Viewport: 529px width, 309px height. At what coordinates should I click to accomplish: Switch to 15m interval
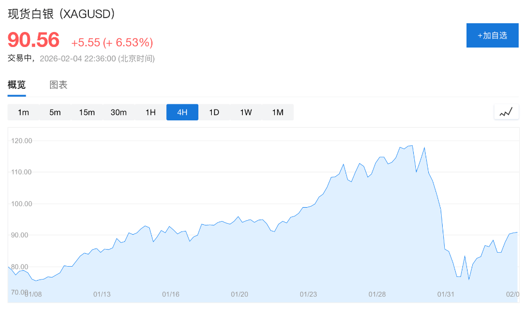click(x=87, y=112)
